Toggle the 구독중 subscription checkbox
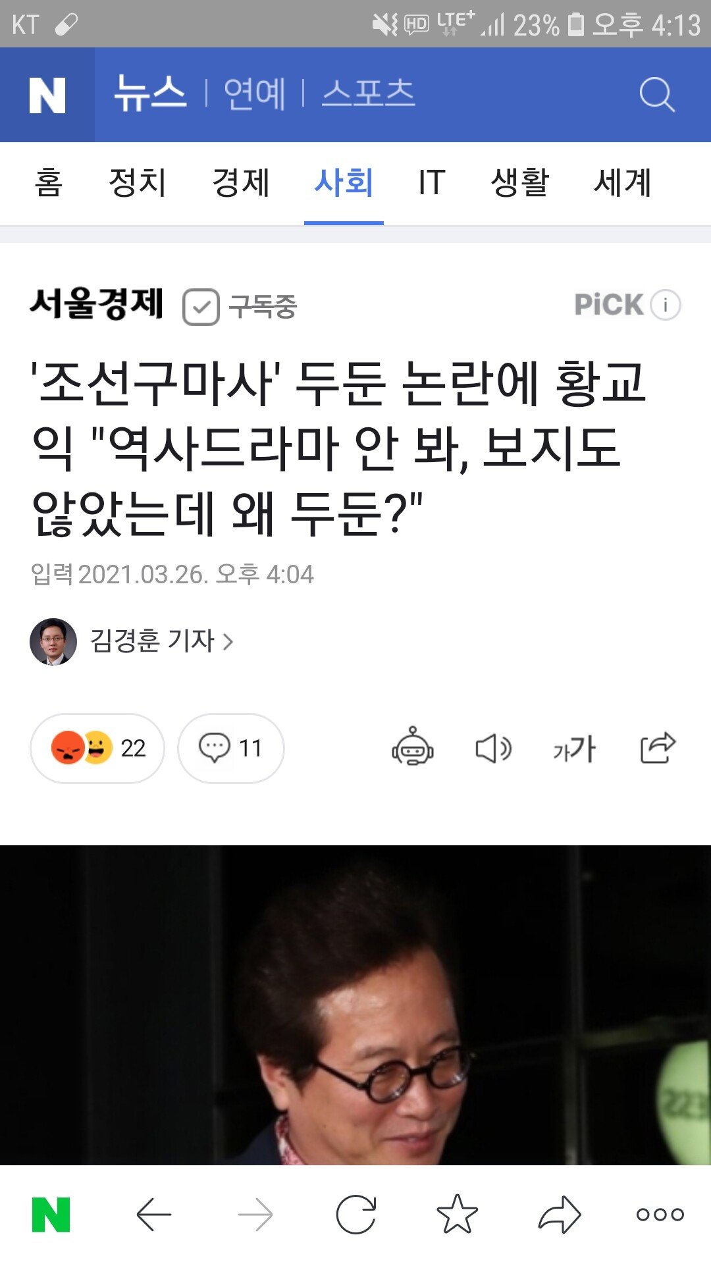This screenshot has height=1264, width=711. click(201, 307)
